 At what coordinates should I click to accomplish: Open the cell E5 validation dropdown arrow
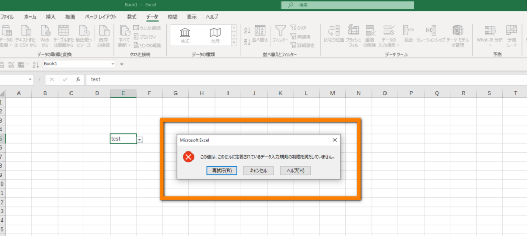(x=140, y=139)
